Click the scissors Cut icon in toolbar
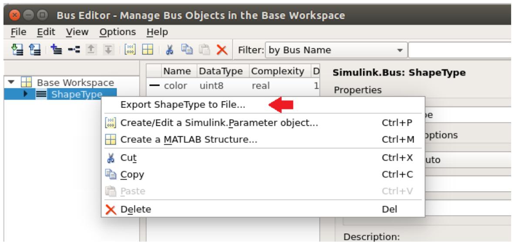 pos(169,50)
